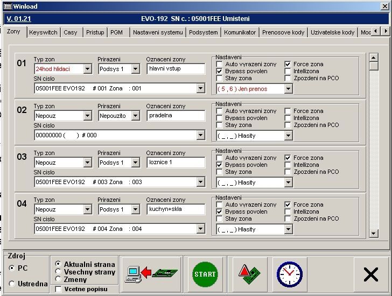Click the large X cancel icon
Viewport: 392px width, 296px height.
(x=370, y=274)
